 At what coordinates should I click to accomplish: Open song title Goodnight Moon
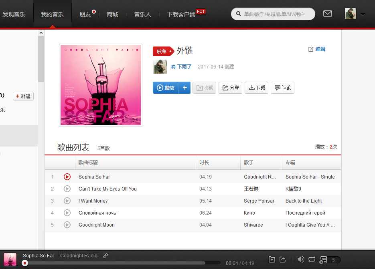(x=97, y=225)
